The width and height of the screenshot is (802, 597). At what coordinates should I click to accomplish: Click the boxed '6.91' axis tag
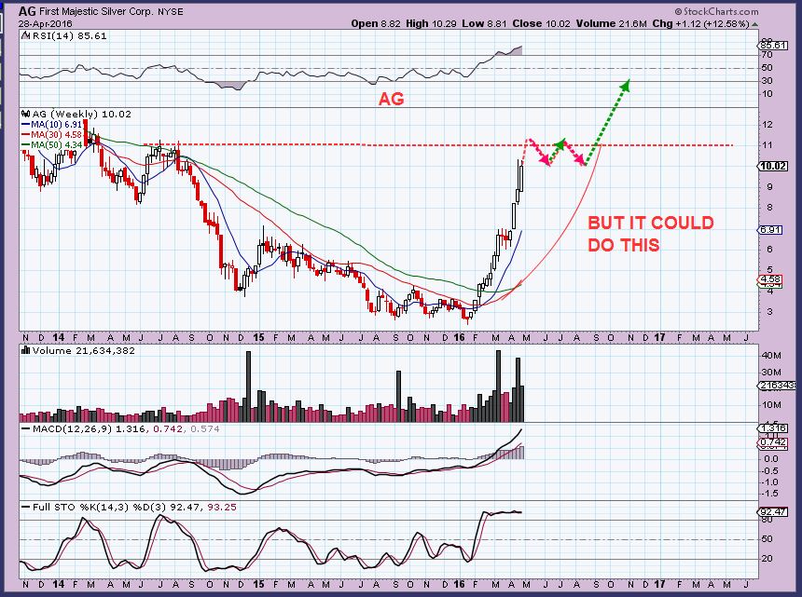point(769,230)
